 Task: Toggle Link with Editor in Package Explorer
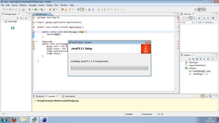coord(21,18)
